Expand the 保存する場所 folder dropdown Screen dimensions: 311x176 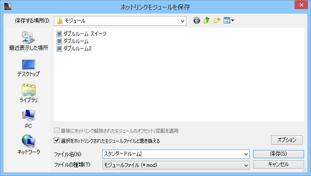pos(182,21)
